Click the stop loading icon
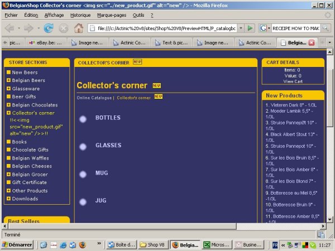 [64, 28]
